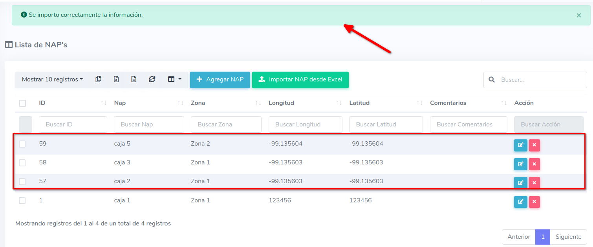Viewport: 593px width, 247px height.
Task: Dismiss the import success alert
Action: pos(578,15)
